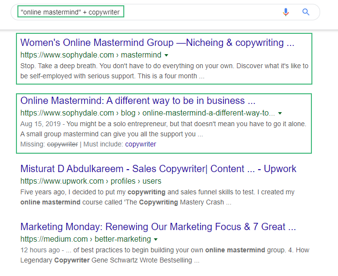
Task: Expand dropdown arrow beside medium.com better-marketing
Action: click(156, 239)
